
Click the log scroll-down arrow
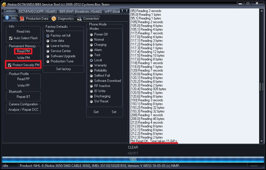click(261, 141)
